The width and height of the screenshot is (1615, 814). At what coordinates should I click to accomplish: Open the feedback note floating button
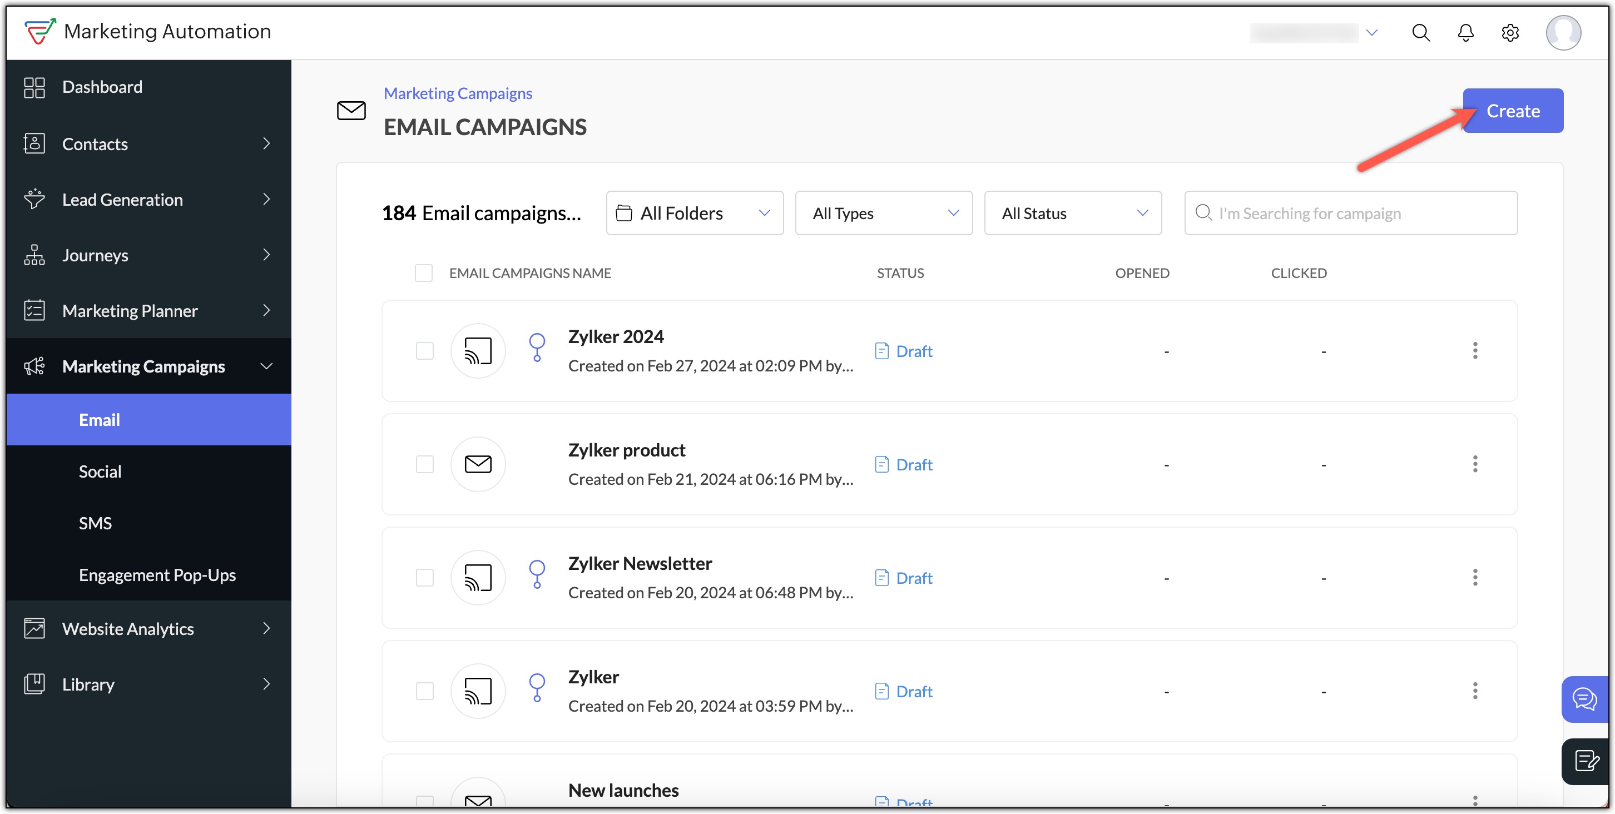1585,761
